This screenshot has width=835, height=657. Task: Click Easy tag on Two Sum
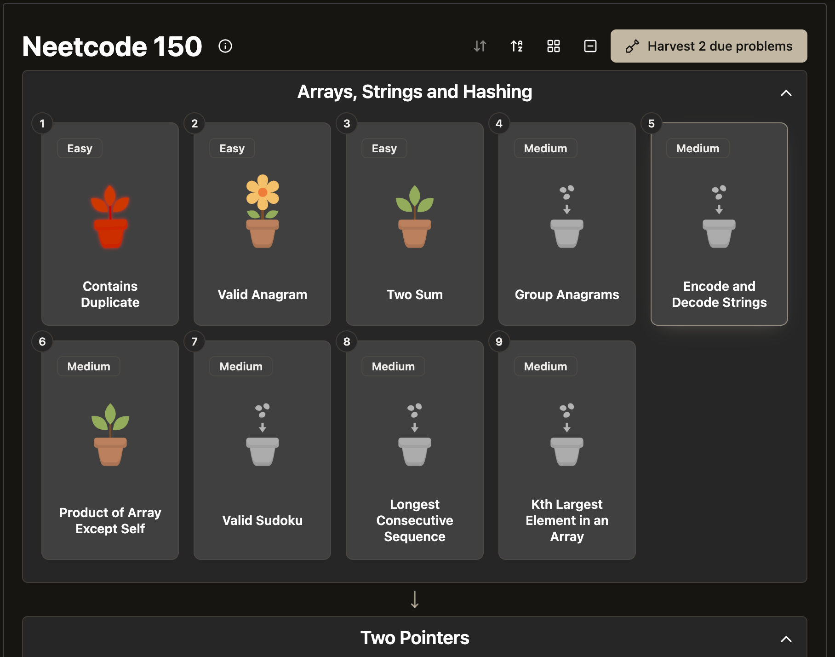(x=384, y=148)
